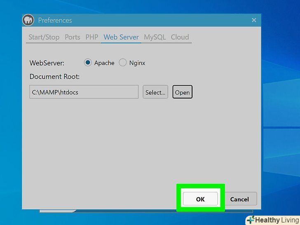Switch to the Start/Stop tab

44,37
